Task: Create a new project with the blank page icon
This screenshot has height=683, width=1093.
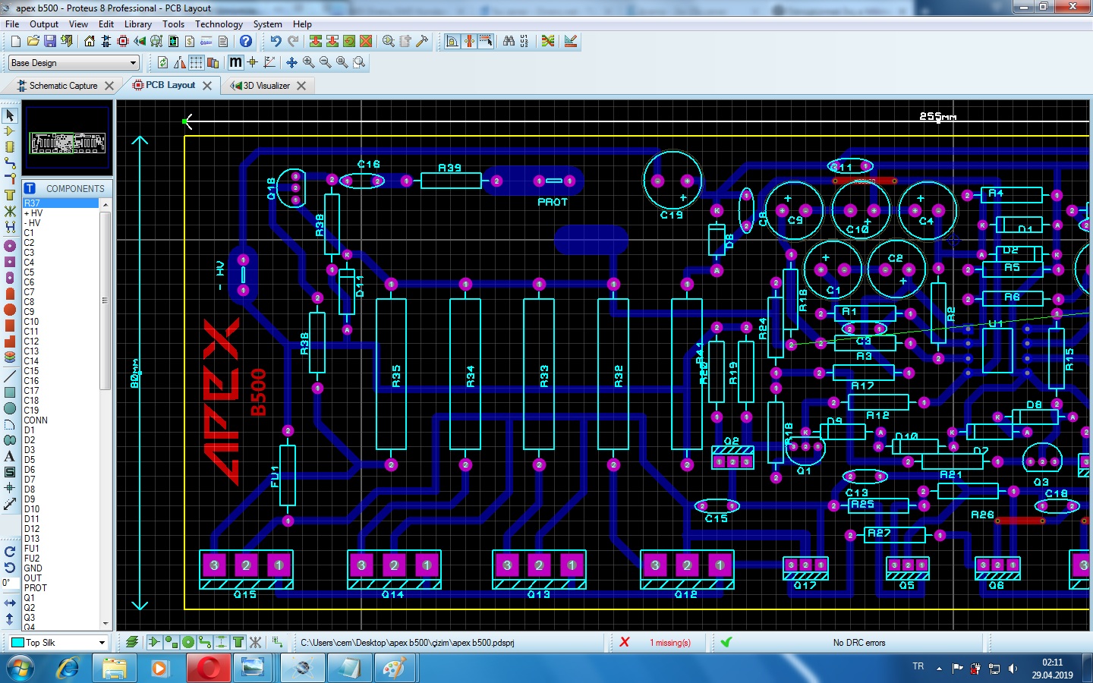Action: click(x=15, y=41)
